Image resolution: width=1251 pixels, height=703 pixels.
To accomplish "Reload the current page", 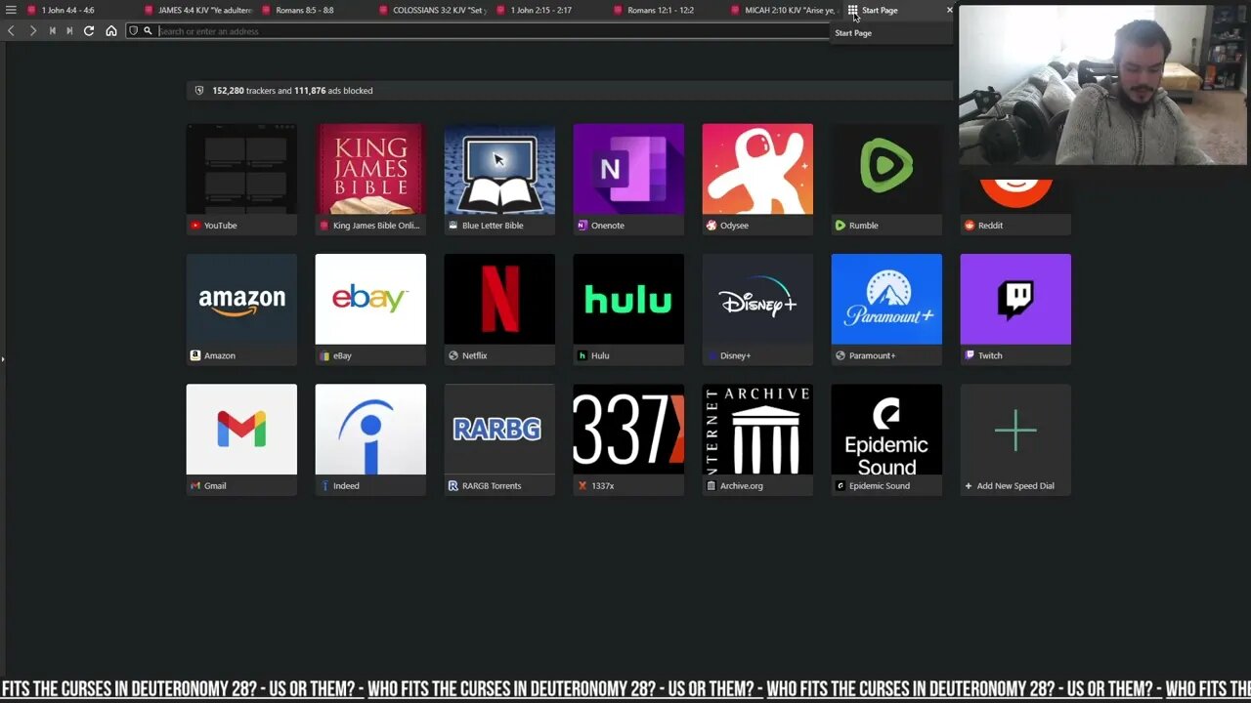I will click(x=89, y=31).
